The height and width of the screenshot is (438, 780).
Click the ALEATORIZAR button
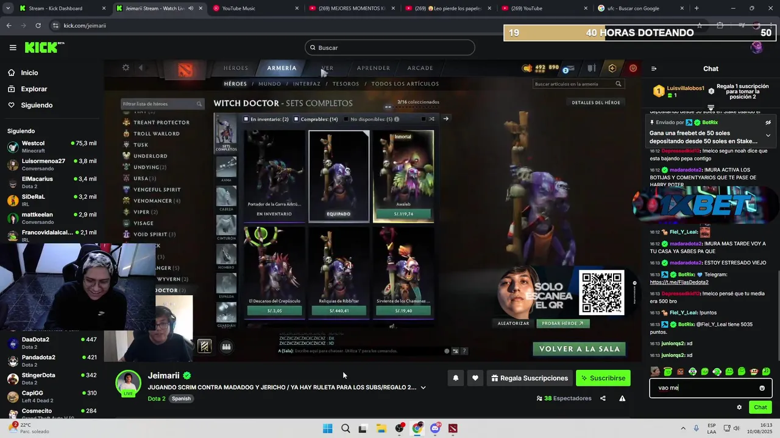point(513,324)
